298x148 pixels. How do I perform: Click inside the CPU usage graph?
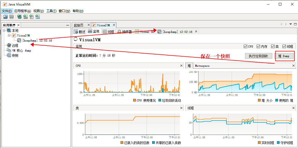tap(132, 82)
